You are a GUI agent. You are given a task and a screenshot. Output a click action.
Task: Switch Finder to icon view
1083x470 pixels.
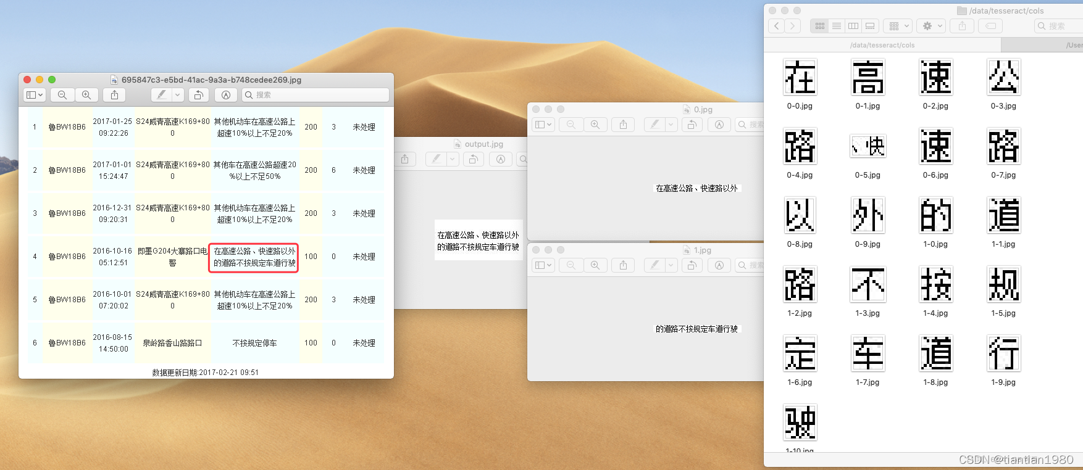pyautogui.click(x=819, y=26)
